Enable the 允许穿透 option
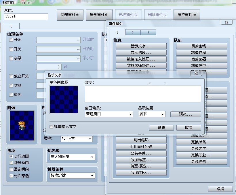 (11, 176)
